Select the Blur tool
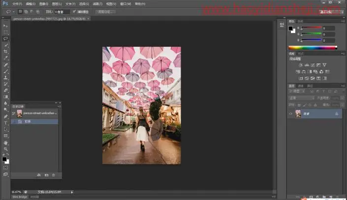Image resolution: width=347 pixels, height=200 pixels. pos(5,103)
